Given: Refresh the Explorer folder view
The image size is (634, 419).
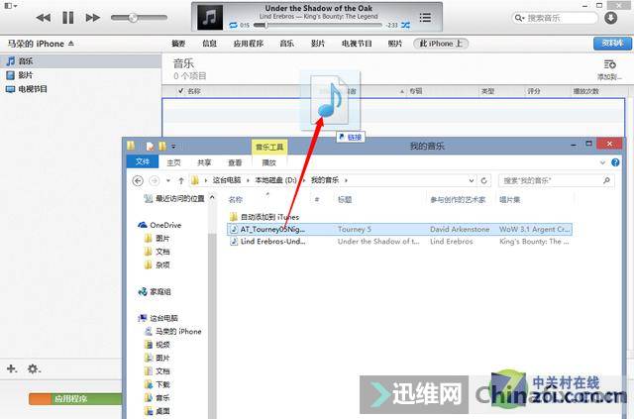Looking at the screenshot, I should (x=483, y=181).
